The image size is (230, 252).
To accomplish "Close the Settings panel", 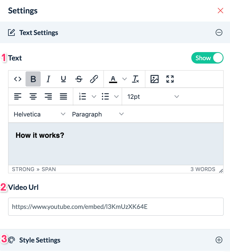I will tap(220, 11).
